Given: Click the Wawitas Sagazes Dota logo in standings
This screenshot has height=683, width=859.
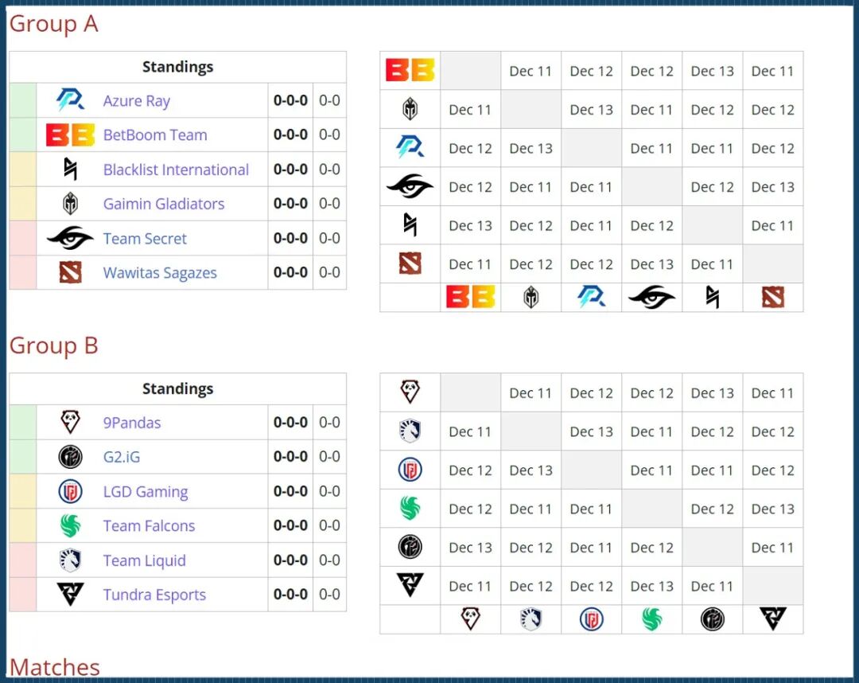Looking at the screenshot, I should [x=70, y=272].
